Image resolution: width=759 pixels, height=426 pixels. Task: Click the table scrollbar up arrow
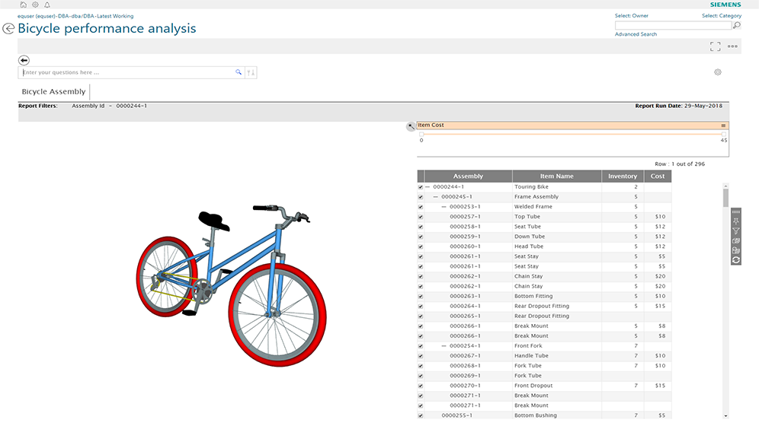pyautogui.click(x=725, y=186)
